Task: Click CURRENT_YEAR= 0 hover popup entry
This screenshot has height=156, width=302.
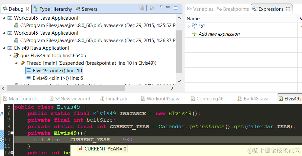Action: tap(102, 148)
